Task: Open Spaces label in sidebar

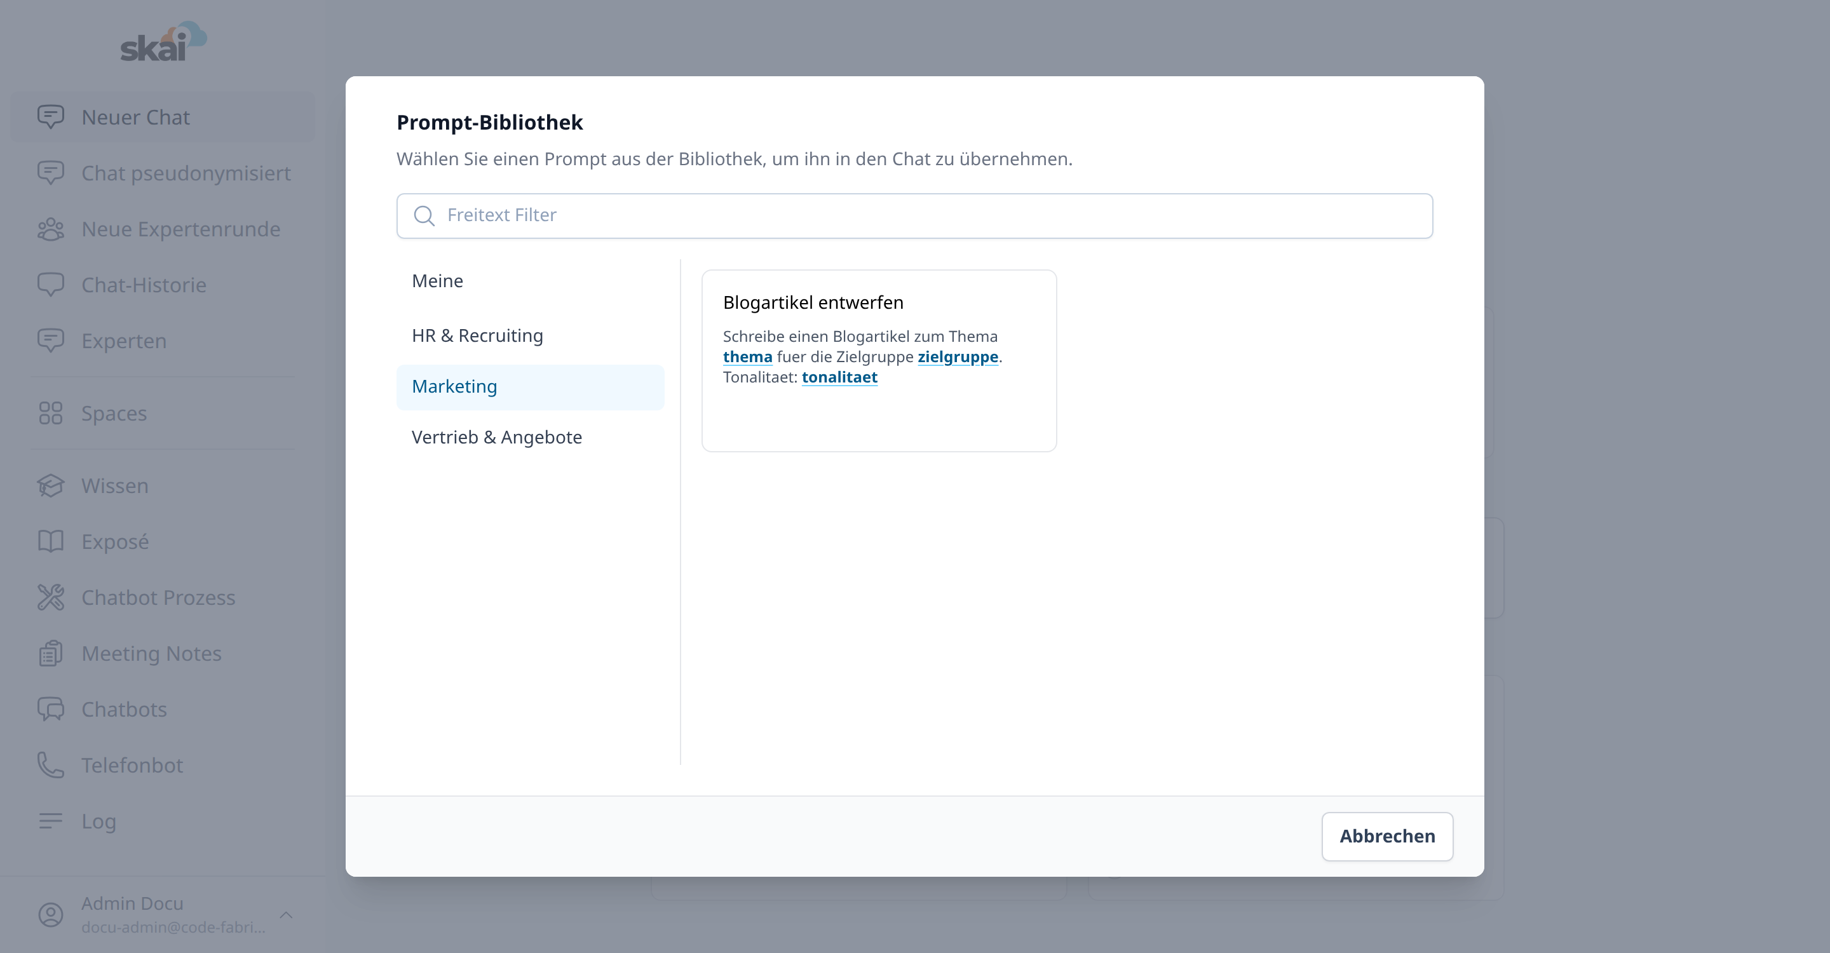Action: [x=114, y=414]
